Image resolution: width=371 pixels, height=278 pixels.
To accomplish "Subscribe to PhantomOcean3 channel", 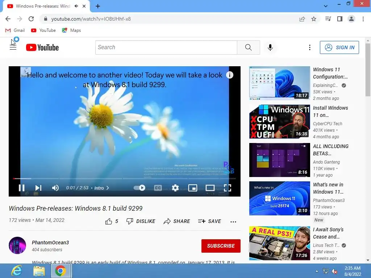I will [x=221, y=246].
